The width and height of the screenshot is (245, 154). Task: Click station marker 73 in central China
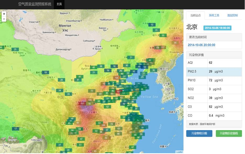[x=92, y=91]
